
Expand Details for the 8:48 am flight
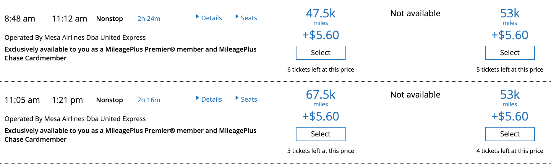(211, 18)
